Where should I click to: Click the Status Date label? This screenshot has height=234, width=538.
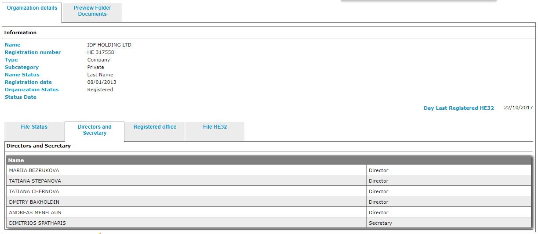click(x=21, y=97)
